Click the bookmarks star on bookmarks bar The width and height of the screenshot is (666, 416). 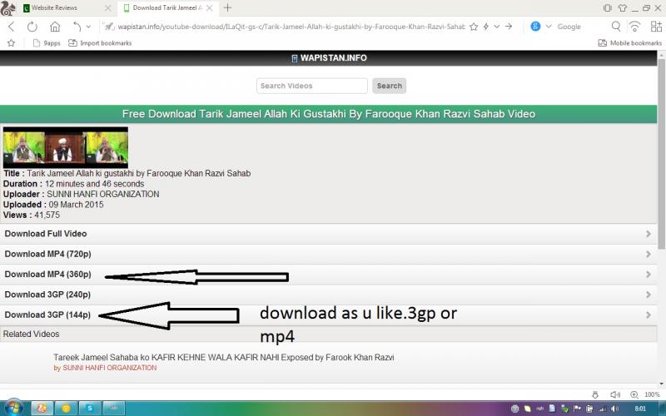point(12,43)
